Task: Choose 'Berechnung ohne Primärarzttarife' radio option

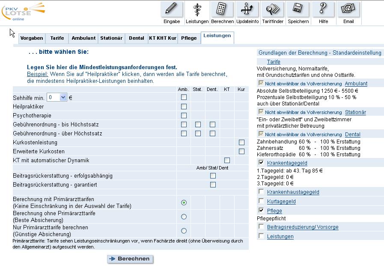Action: pos(184,216)
